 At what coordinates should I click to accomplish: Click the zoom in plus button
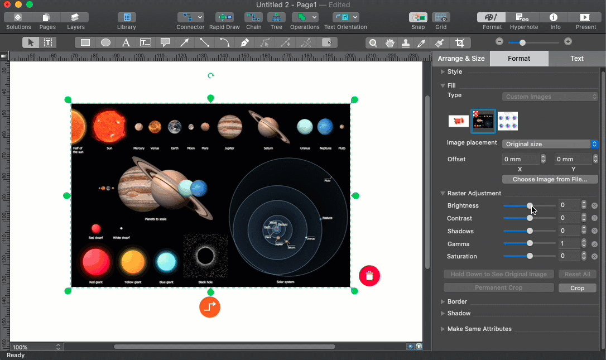567,42
